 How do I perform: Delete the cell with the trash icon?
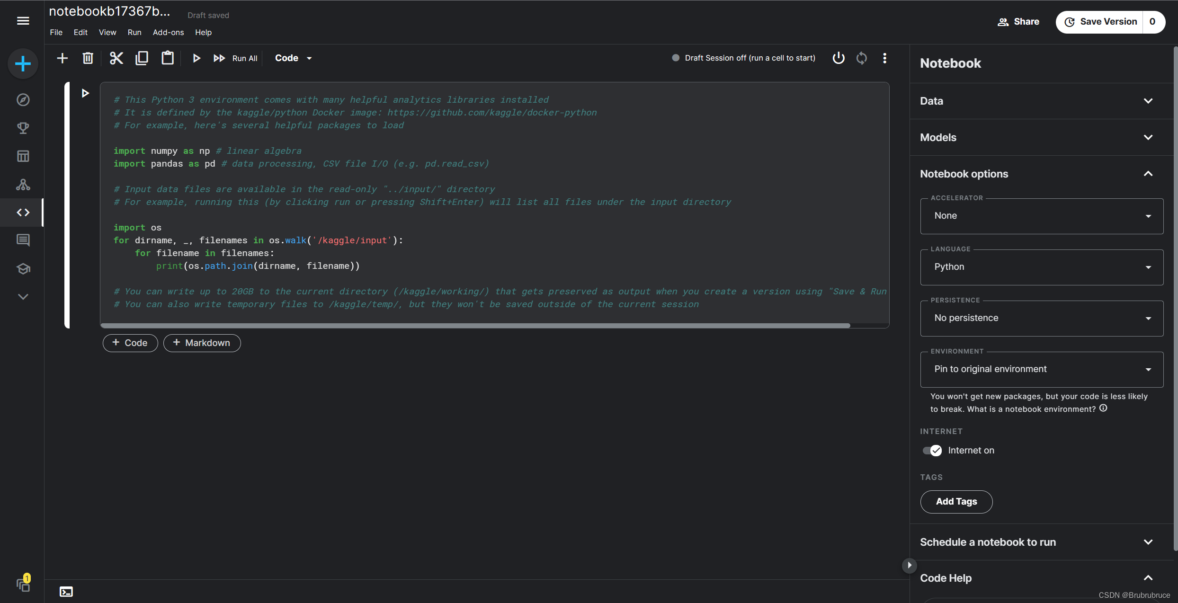[x=88, y=58]
